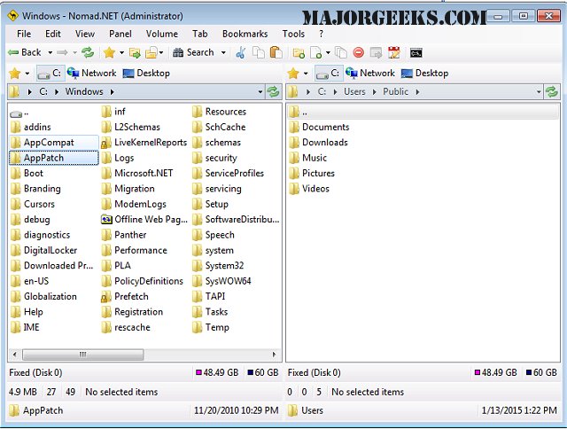Select the System32 folder
The height and width of the screenshot is (429, 567).
[x=218, y=266]
